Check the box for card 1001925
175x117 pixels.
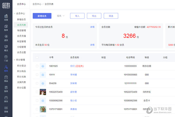pos(37,66)
